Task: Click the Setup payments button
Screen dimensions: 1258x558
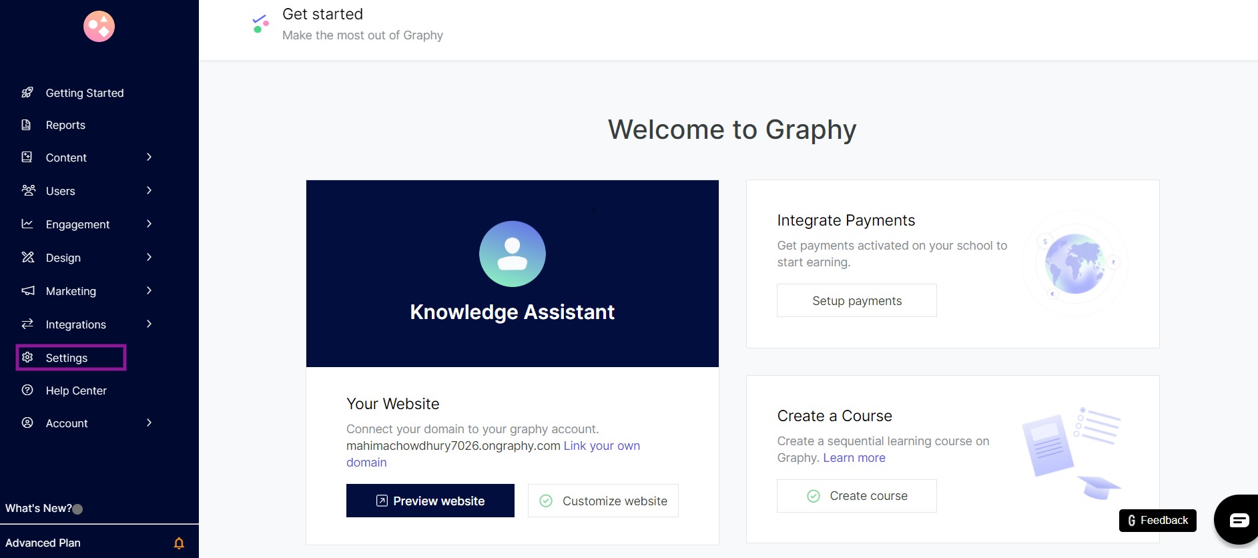Action: (857, 300)
